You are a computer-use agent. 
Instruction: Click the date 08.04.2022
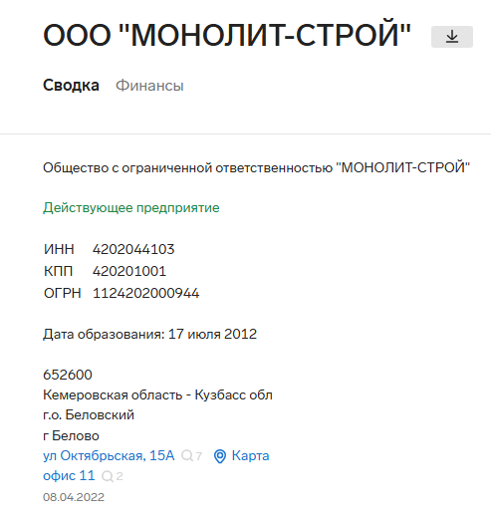pos(74,497)
